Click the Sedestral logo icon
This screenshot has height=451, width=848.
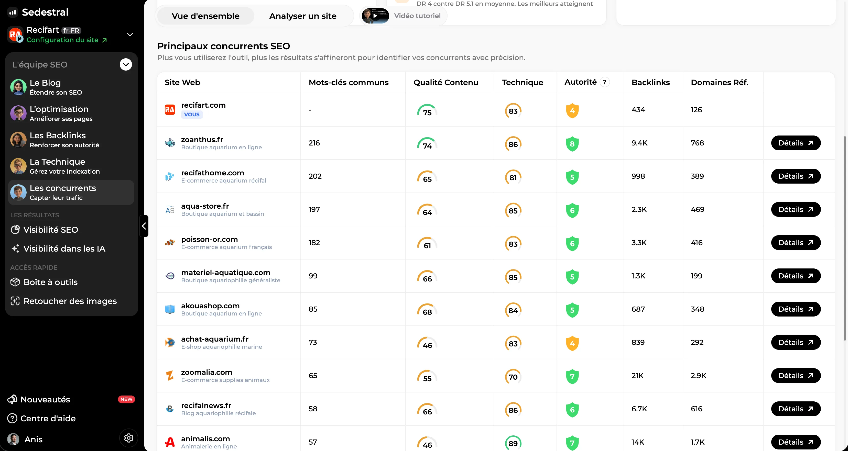[13, 12]
